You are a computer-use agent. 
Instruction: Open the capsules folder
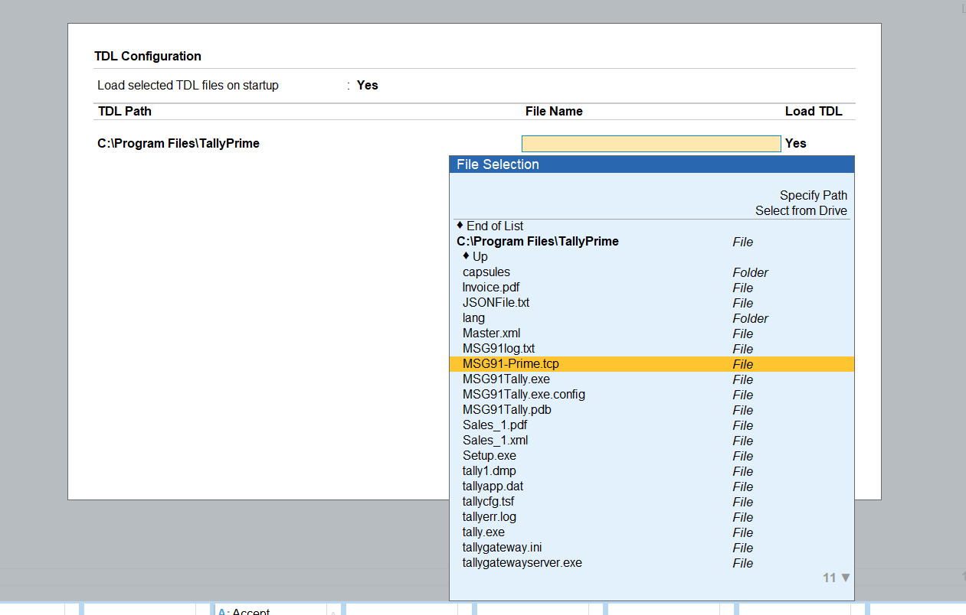486,272
